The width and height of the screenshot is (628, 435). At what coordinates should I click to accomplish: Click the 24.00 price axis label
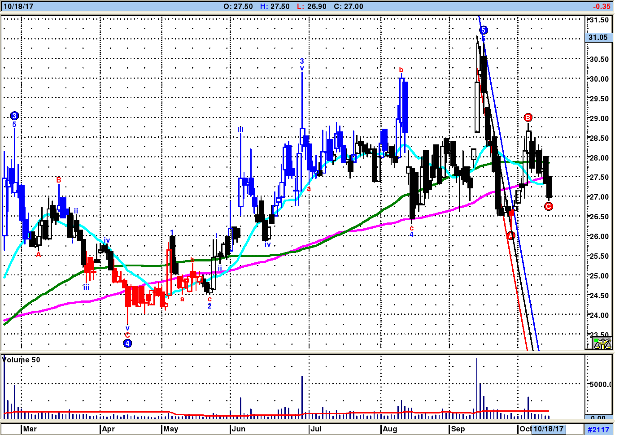[599, 315]
